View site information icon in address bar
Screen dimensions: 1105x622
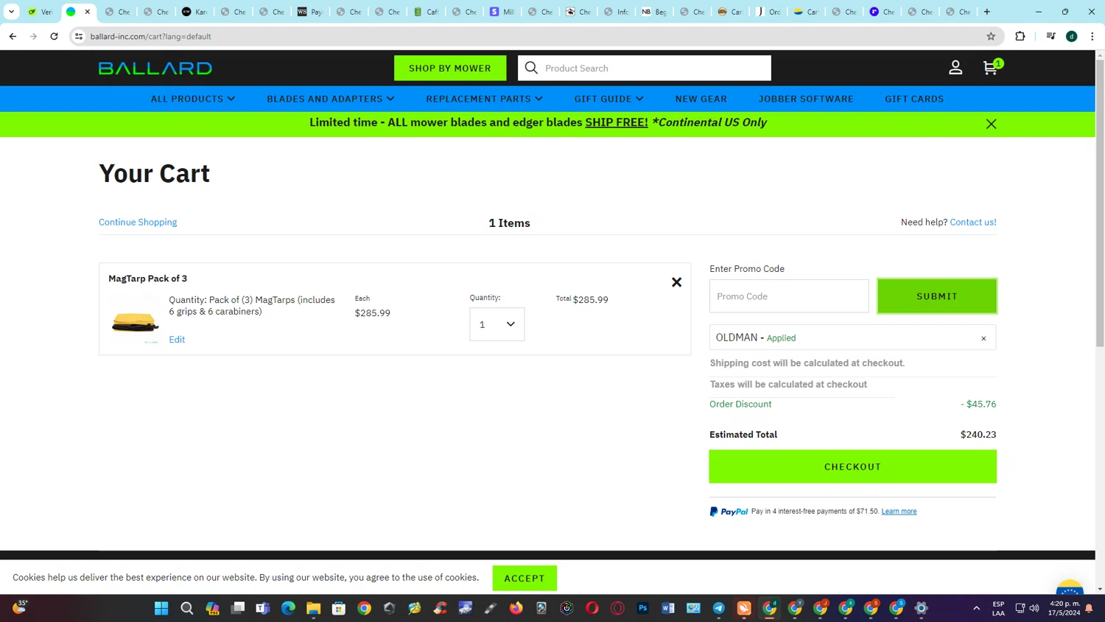pyautogui.click(x=79, y=36)
